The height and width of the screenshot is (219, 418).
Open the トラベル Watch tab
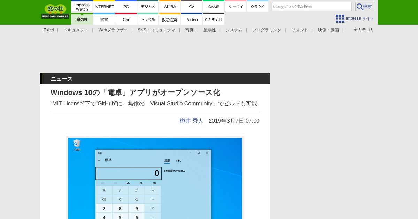(x=148, y=19)
